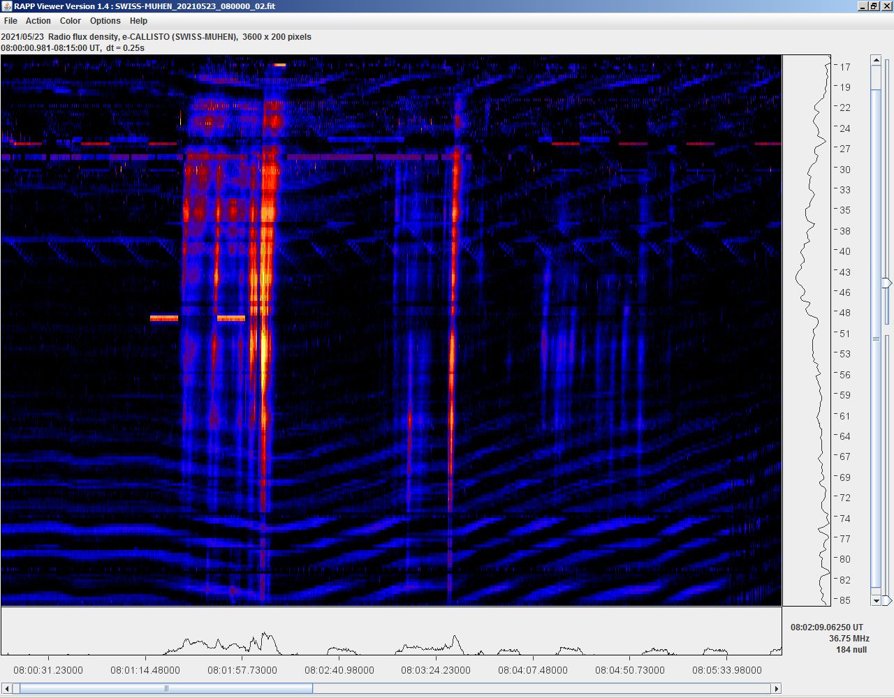The image size is (894, 698).
Task: Click frequency axis label 43
Action: point(845,272)
